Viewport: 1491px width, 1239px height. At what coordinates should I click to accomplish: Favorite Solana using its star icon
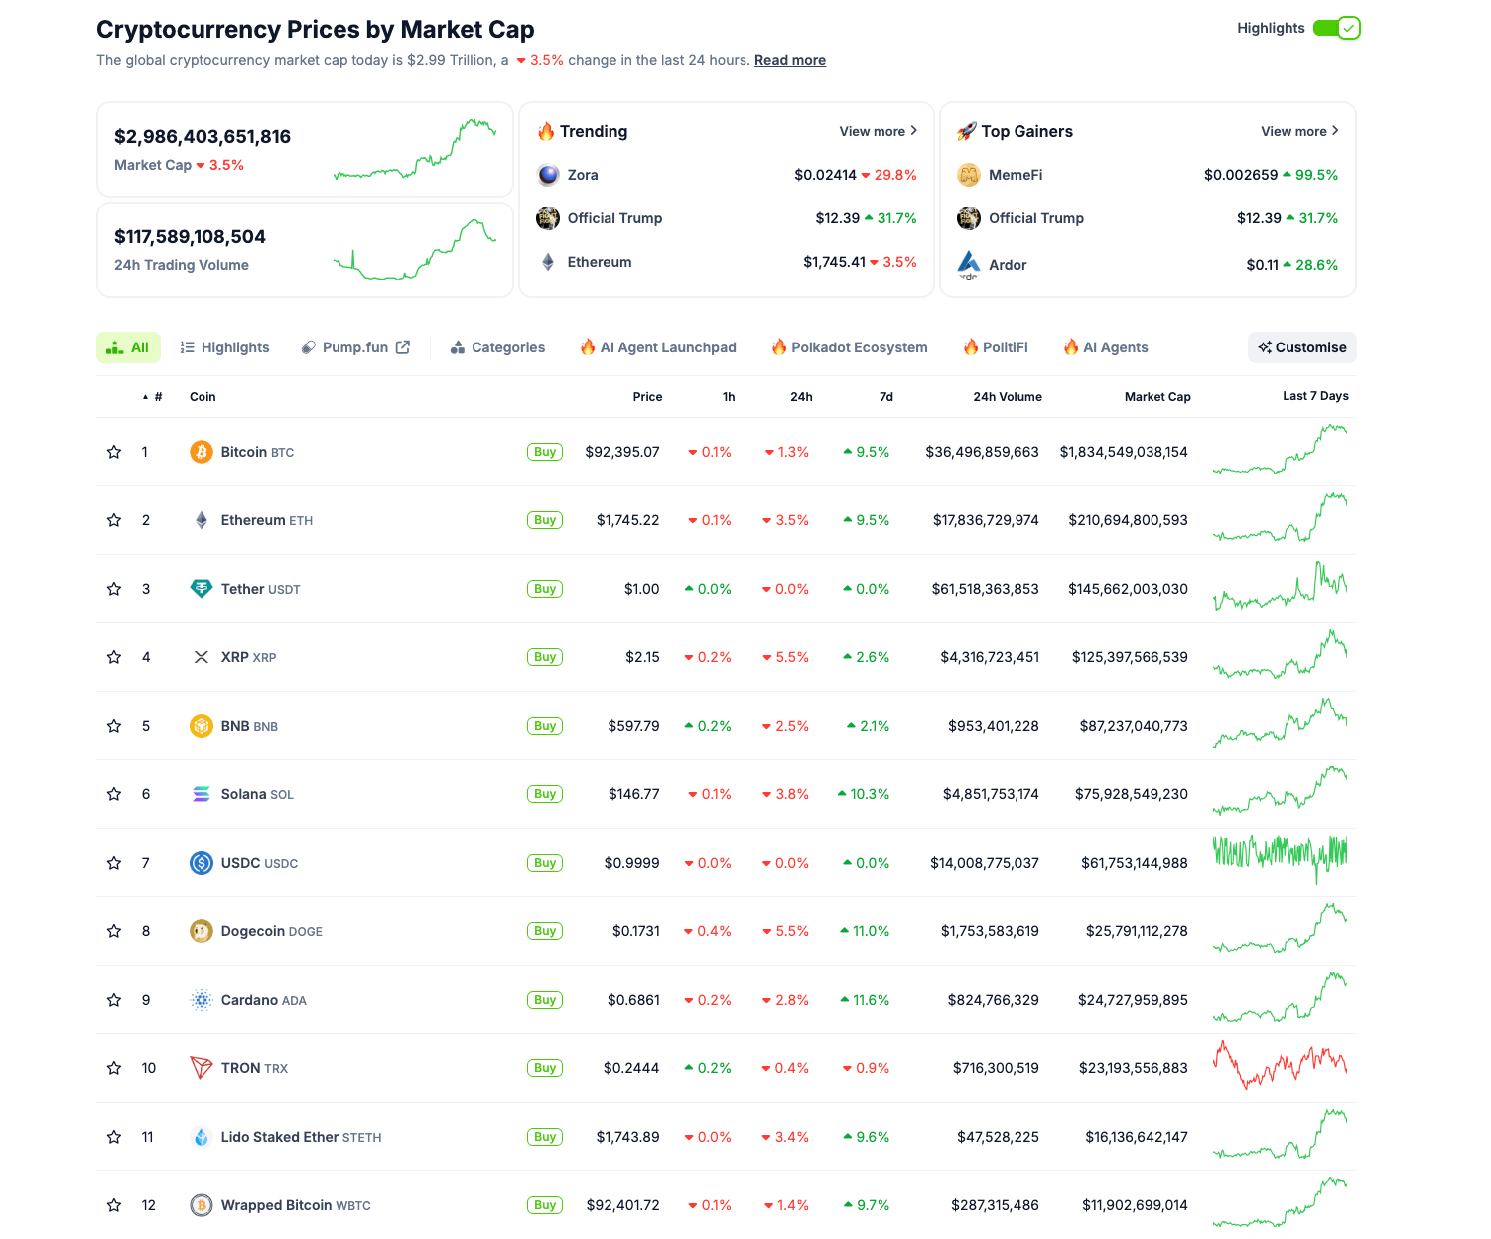(x=112, y=794)
